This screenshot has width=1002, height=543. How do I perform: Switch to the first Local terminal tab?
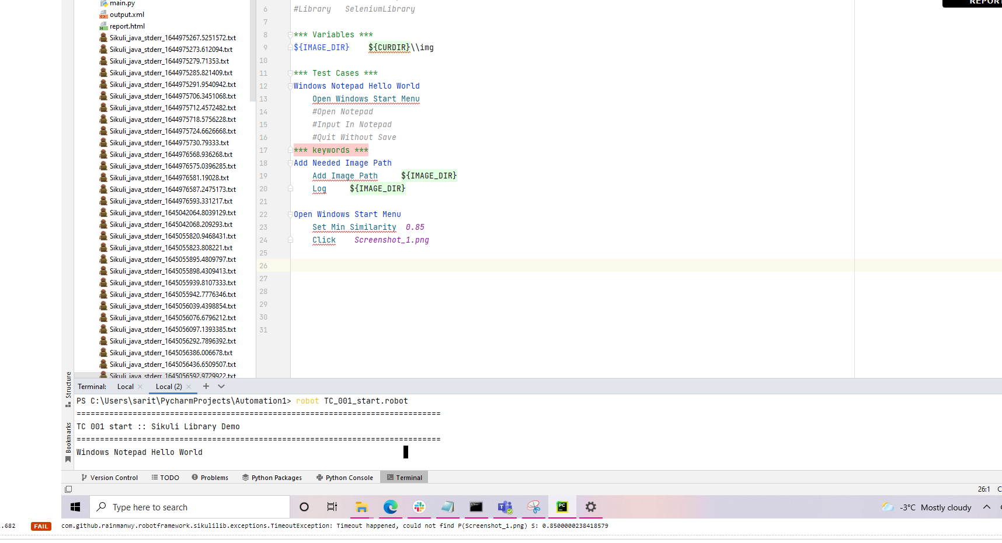point(124,386)
